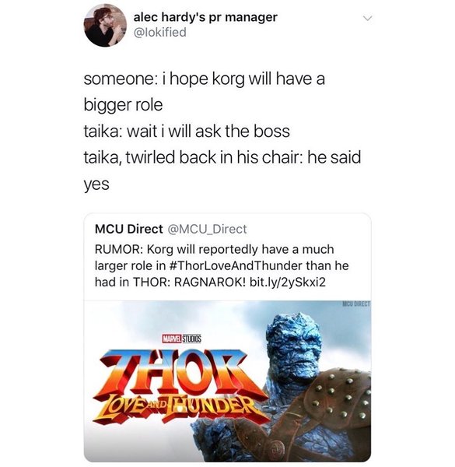Screen dimensions: 455x467
Task: Open the @lokified handle
Action: (x=160, y=32)
